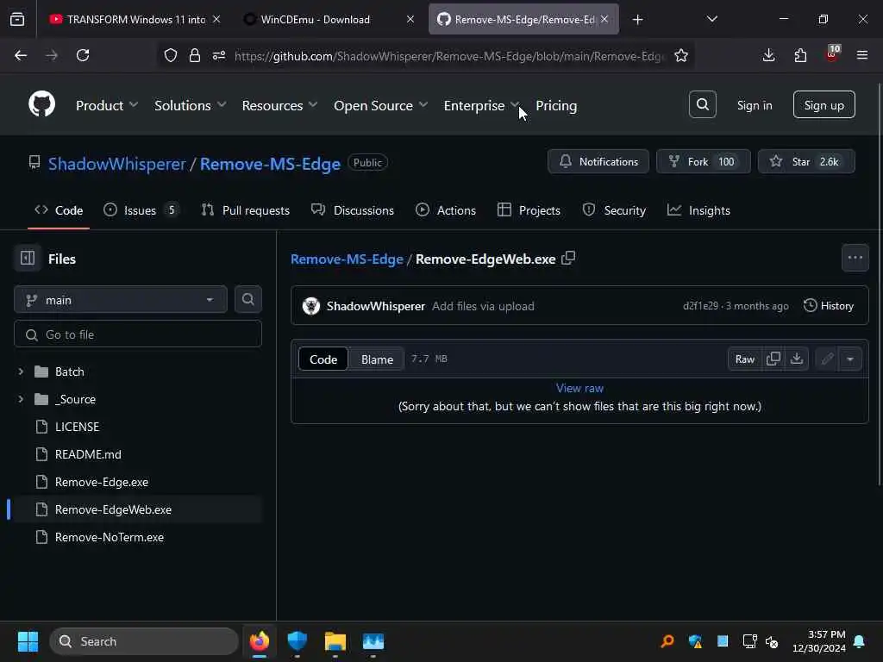Expand the Batch folder
Image resolution: width=883 pixels, height=662 pixels.
(21, 372)
